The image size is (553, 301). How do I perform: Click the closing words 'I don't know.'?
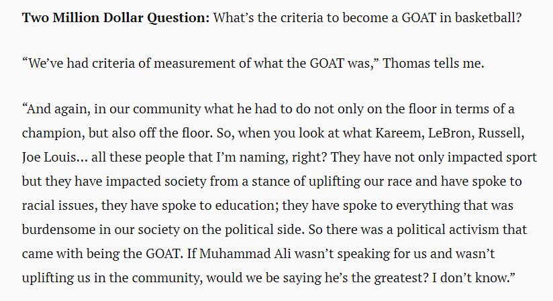tap(474, 278)
